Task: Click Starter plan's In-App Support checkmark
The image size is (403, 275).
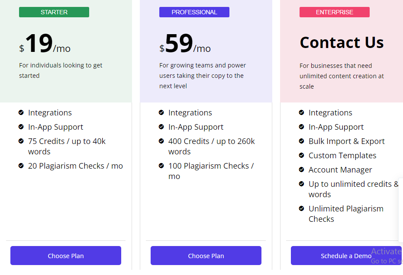Action: click(21, 127)
